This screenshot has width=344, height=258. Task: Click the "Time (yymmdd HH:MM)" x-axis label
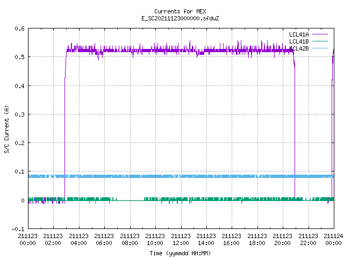pos(180,253)
